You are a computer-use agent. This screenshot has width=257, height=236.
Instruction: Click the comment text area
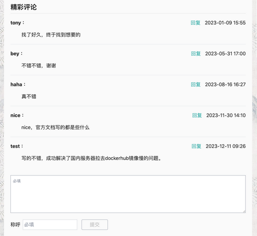click(x=128, y=194)
